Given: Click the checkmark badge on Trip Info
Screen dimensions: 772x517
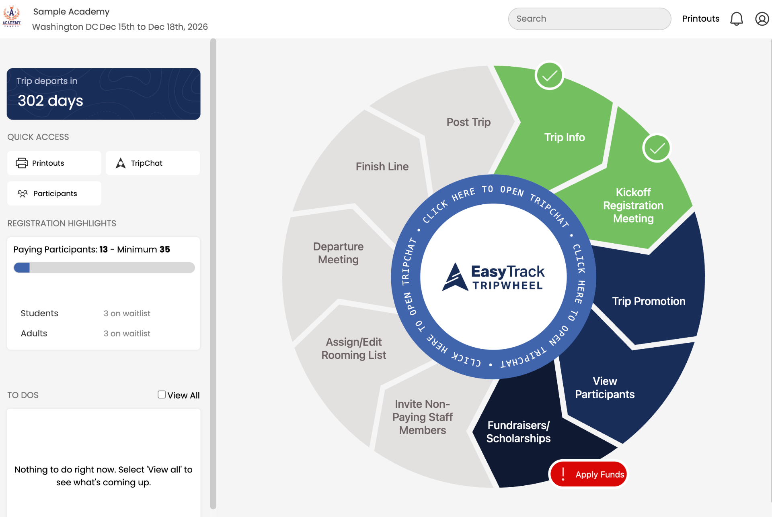Looking at the screenshot, I should [x=549, y=75].
